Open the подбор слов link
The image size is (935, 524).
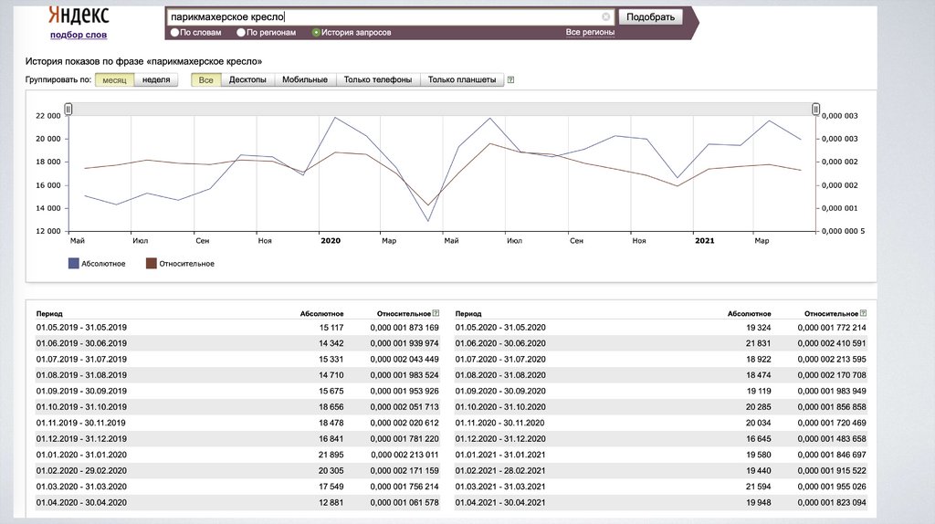[x=79, y=35]
